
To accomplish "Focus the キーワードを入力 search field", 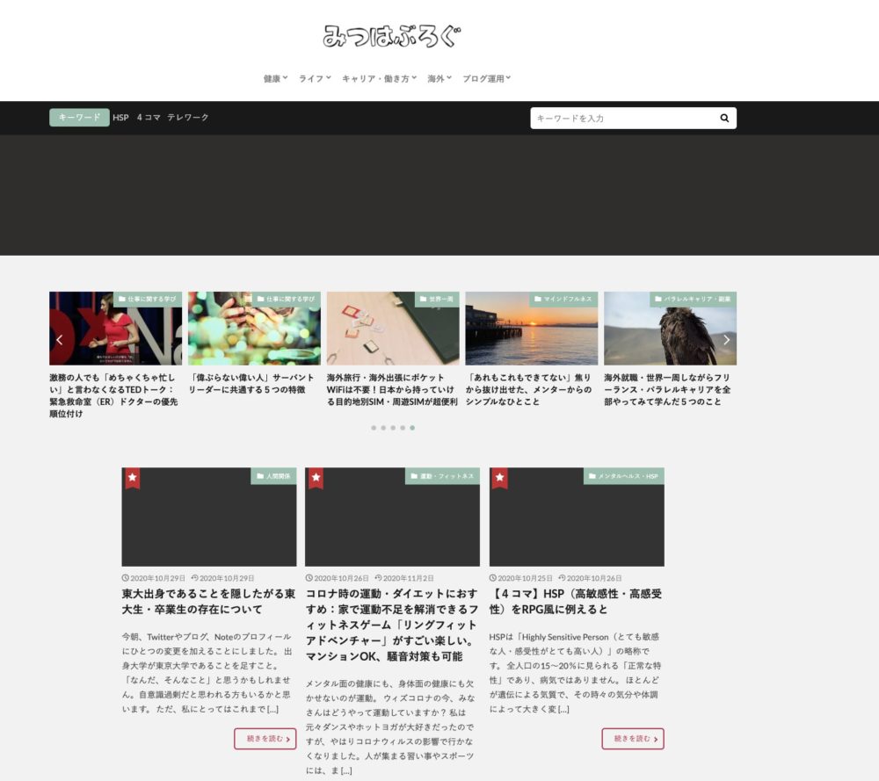I will [621, 118].
